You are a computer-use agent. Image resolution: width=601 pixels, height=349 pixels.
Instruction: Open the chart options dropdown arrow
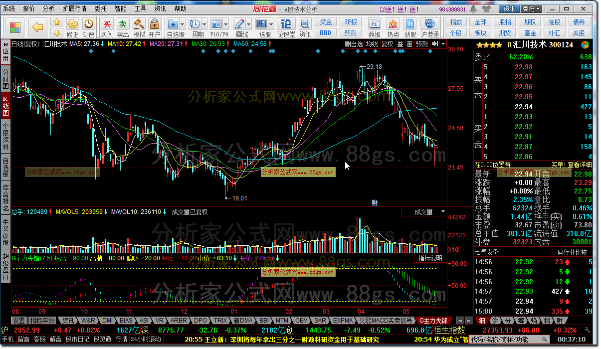(x=443, y=44)
